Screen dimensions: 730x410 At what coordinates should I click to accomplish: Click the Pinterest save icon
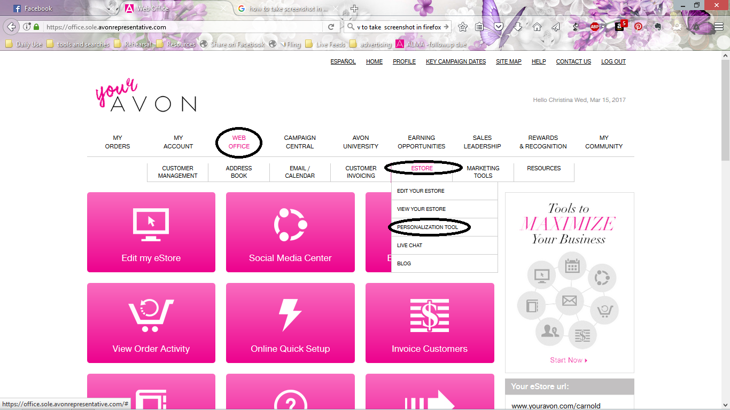pos(638,27)
